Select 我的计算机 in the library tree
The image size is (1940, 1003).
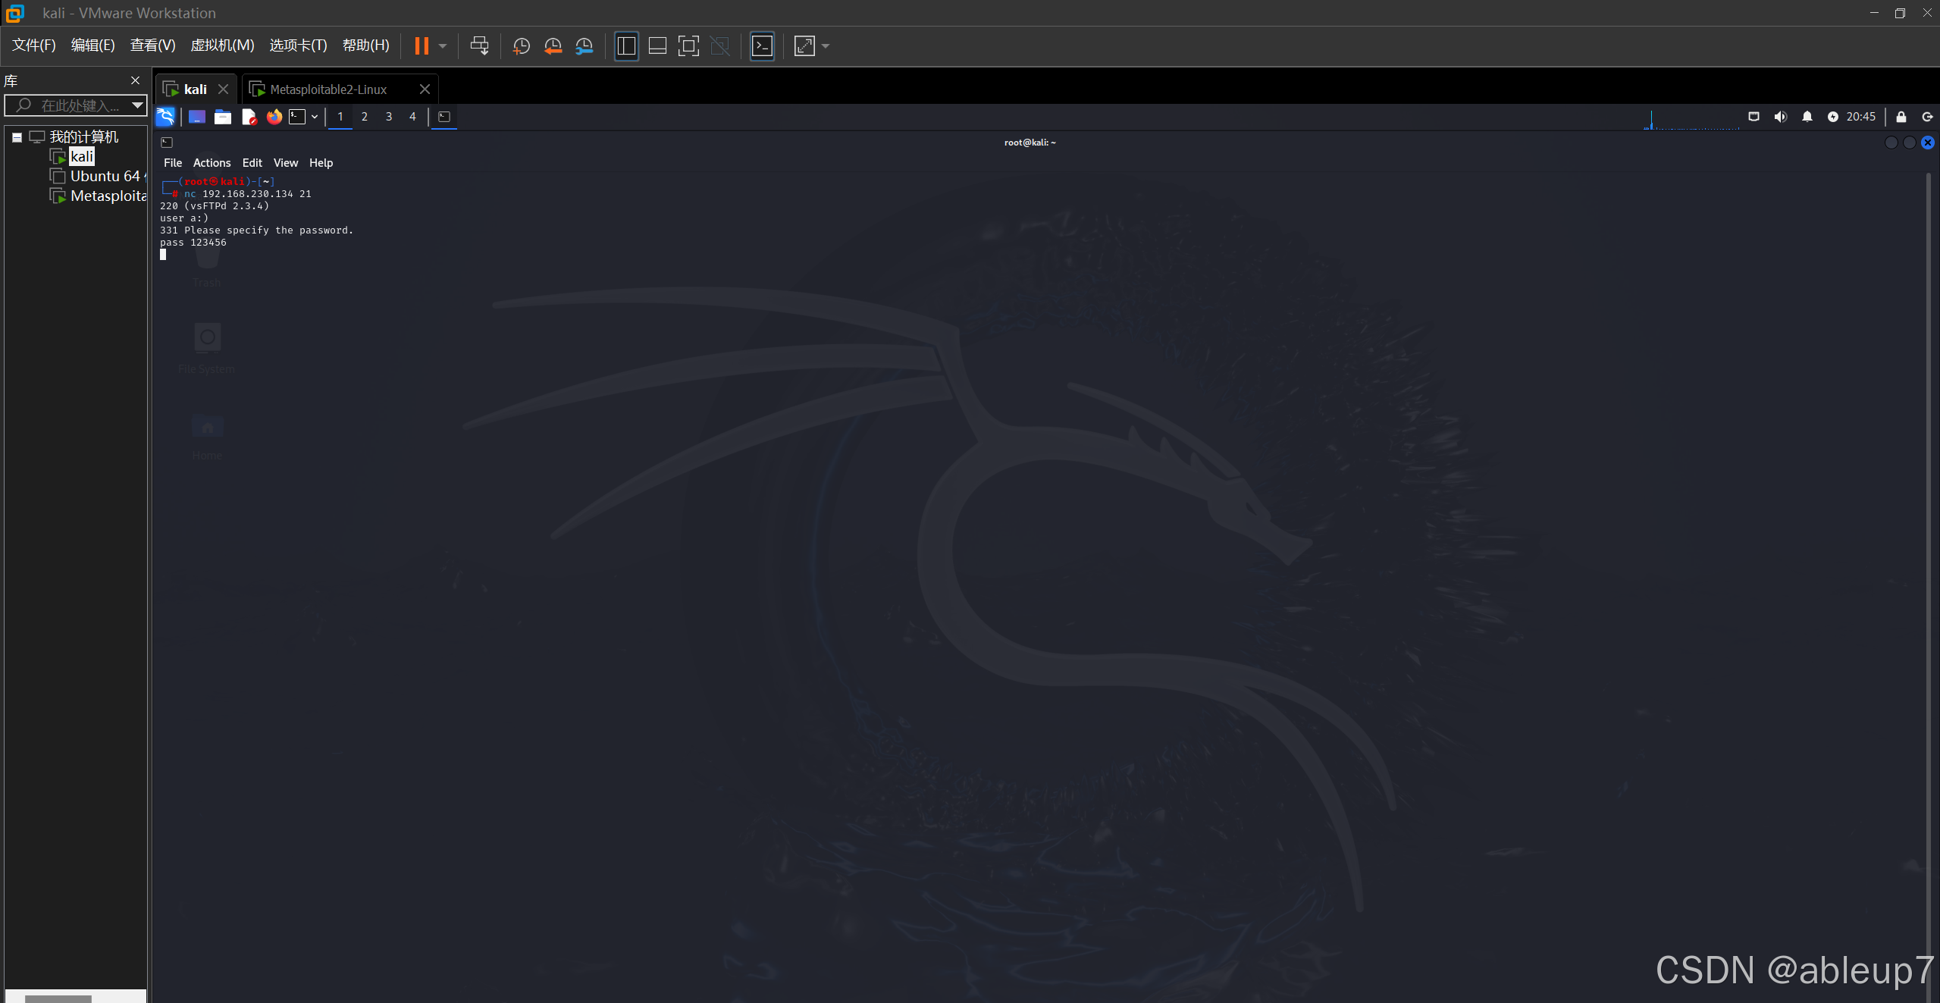83,136
